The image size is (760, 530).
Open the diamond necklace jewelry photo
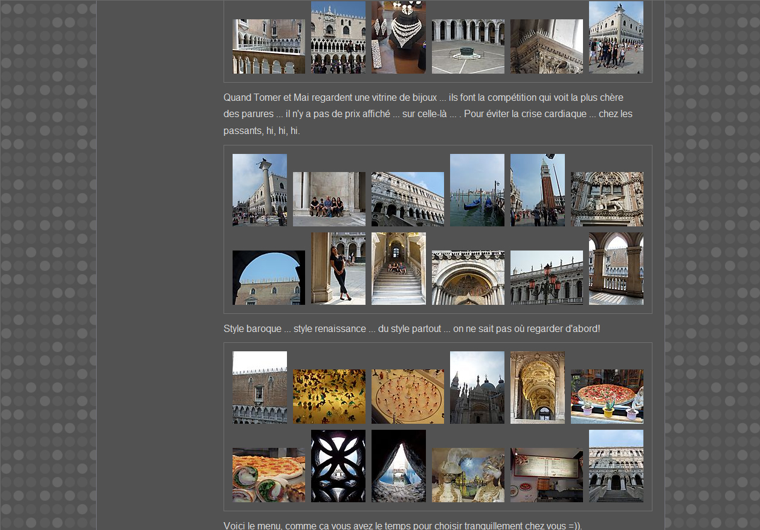point(398,37)
